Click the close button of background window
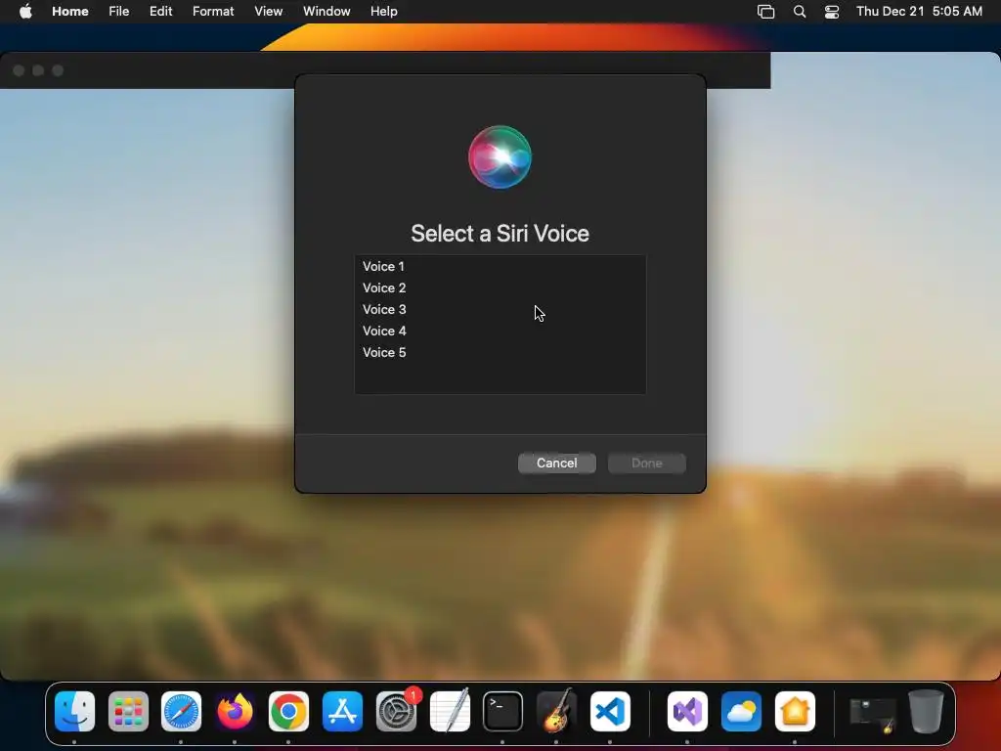 tap(19, 70)
